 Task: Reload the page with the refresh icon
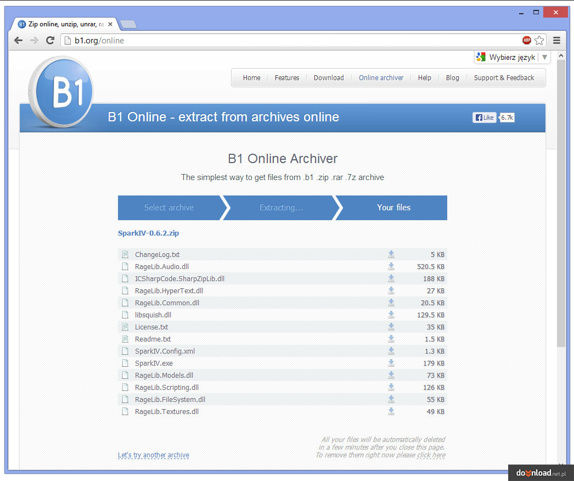(50, 40)
